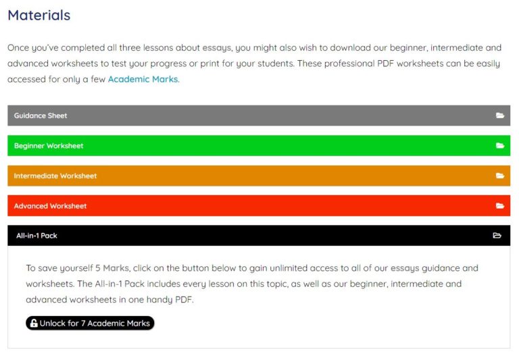Select the green Beginner Worksheet bar
Image resolution: width=519 pixels, height=360 pixels.
point(259,146)
